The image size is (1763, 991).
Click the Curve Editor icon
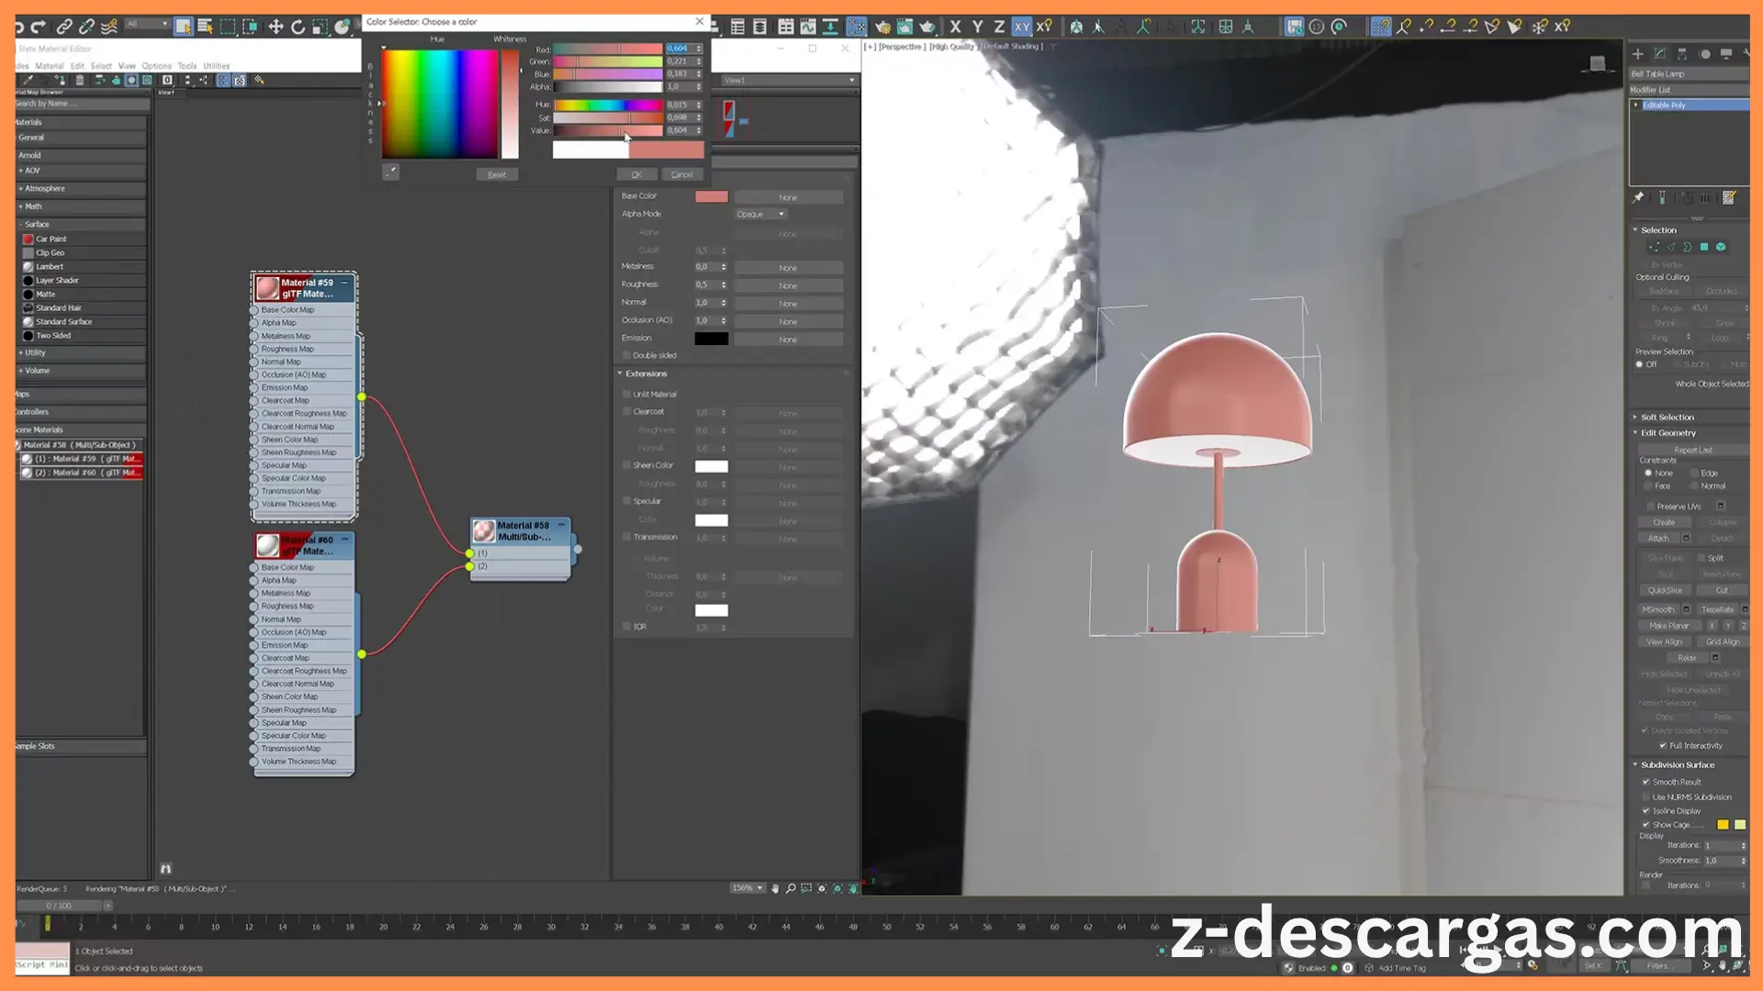(808, 27)
